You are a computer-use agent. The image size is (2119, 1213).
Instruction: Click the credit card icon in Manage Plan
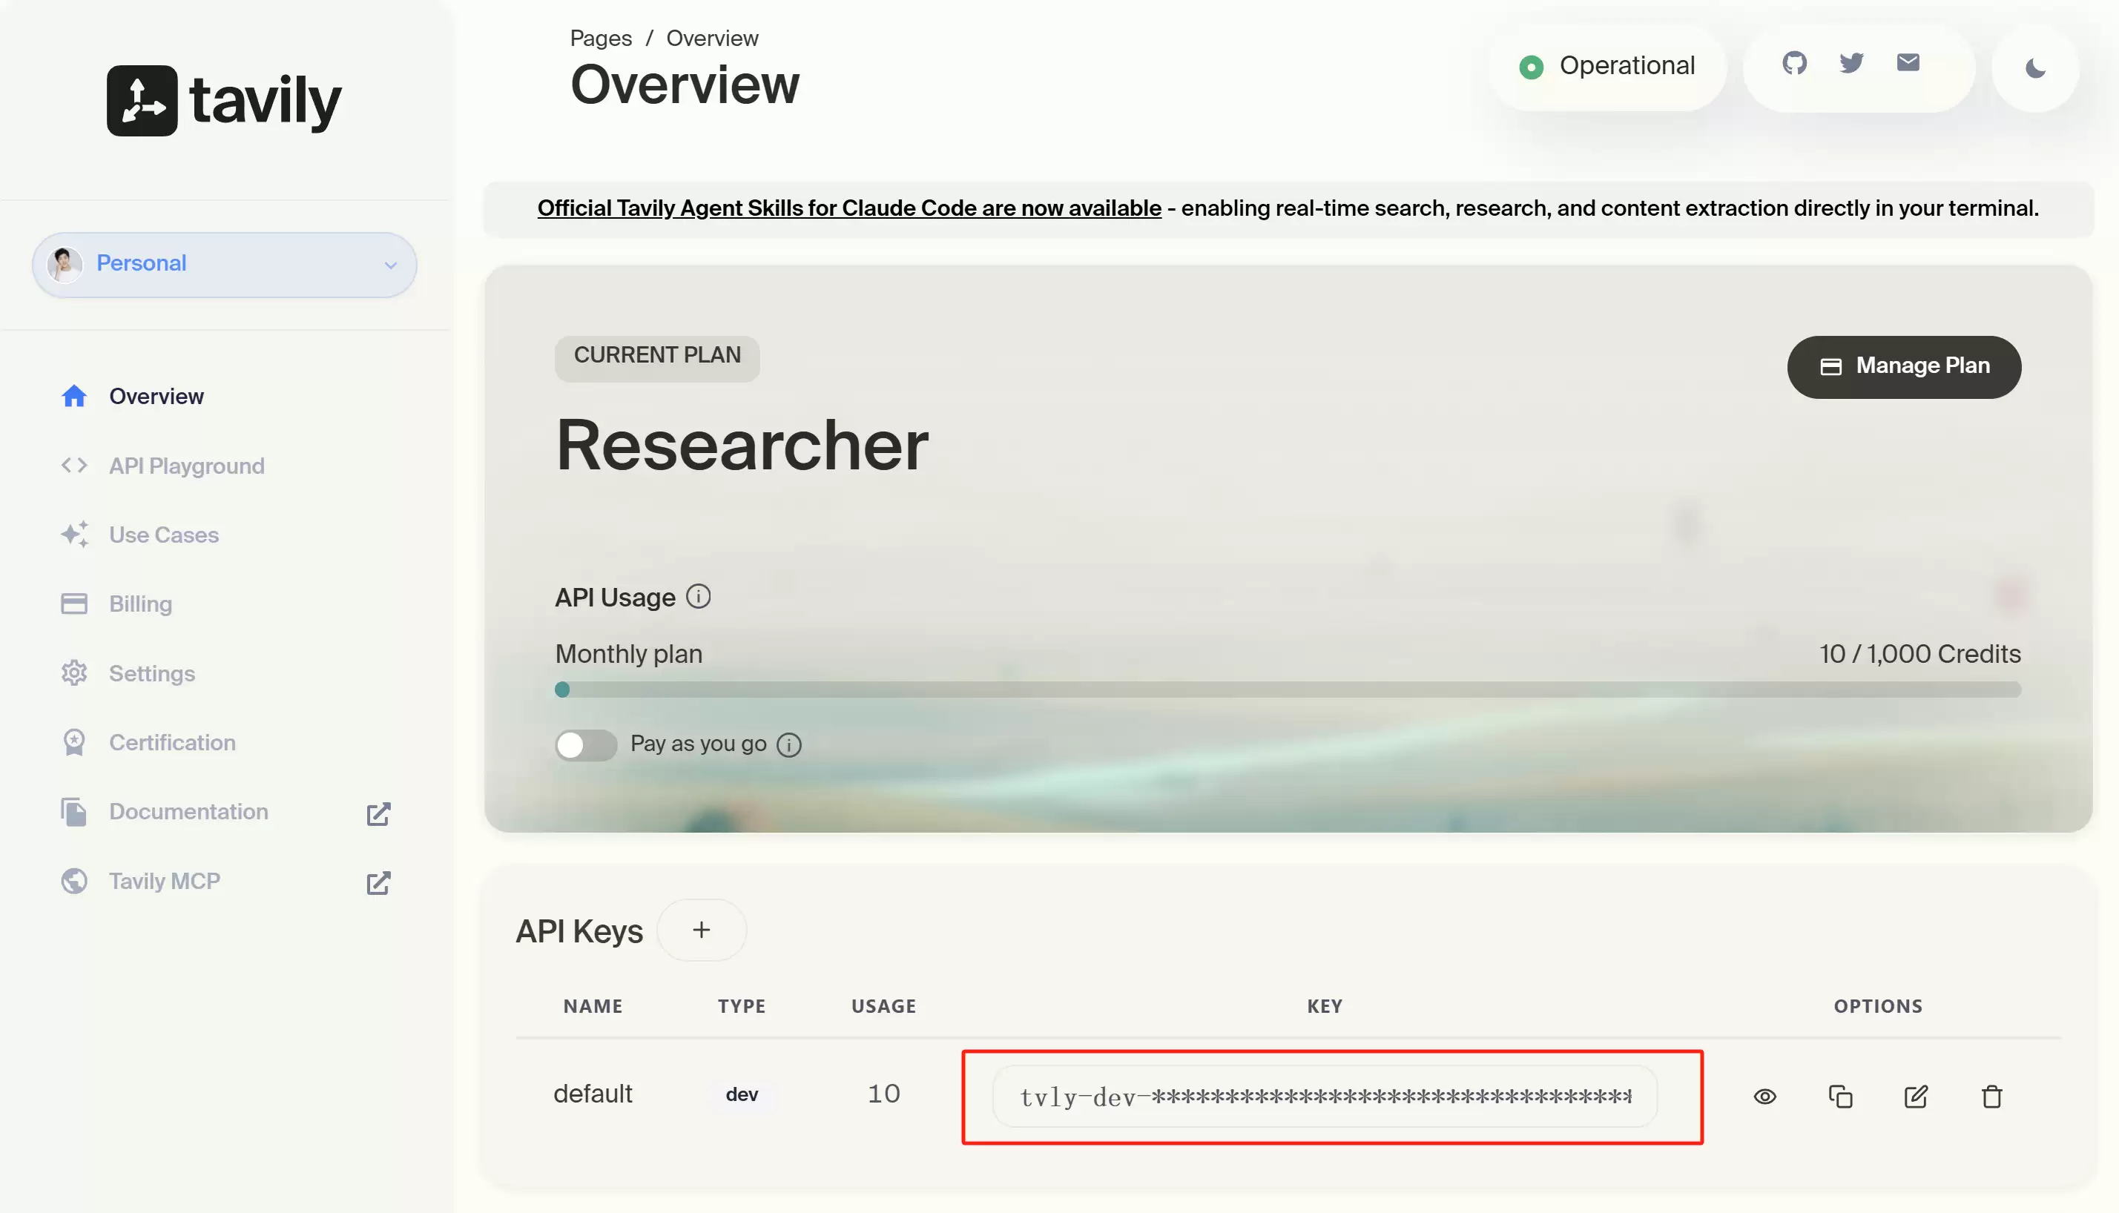[x=1830, y=366]
